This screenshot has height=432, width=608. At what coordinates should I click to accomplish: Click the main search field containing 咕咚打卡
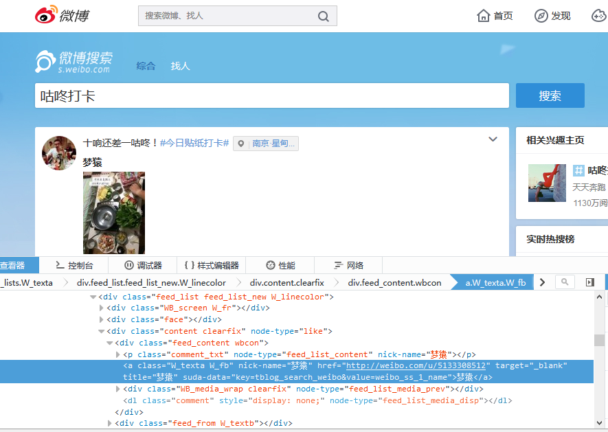point(272,95)
